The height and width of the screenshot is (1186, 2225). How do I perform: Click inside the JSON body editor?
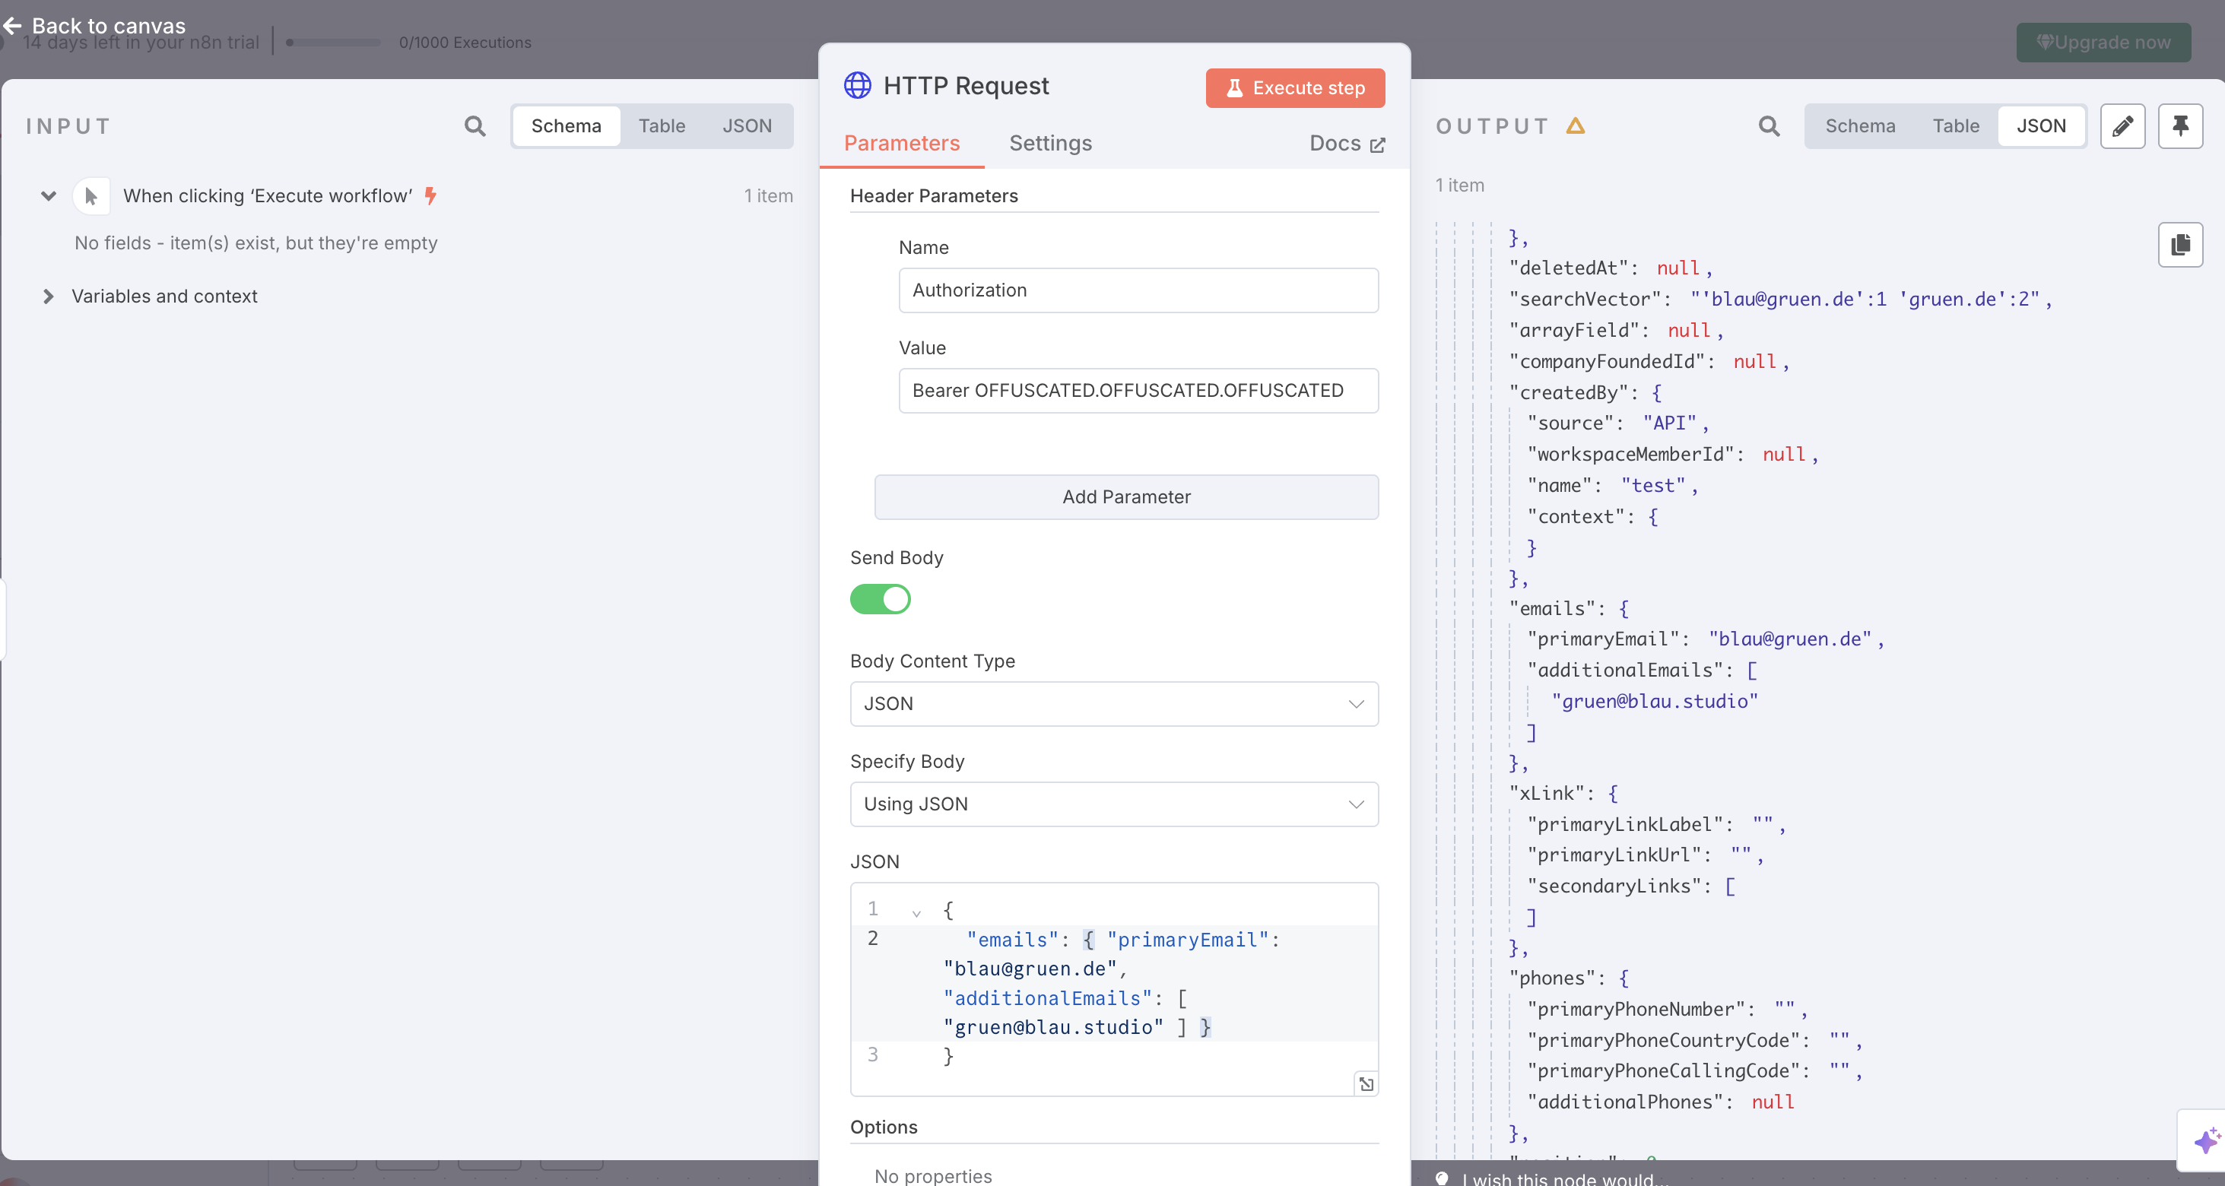click(1113, 988)
